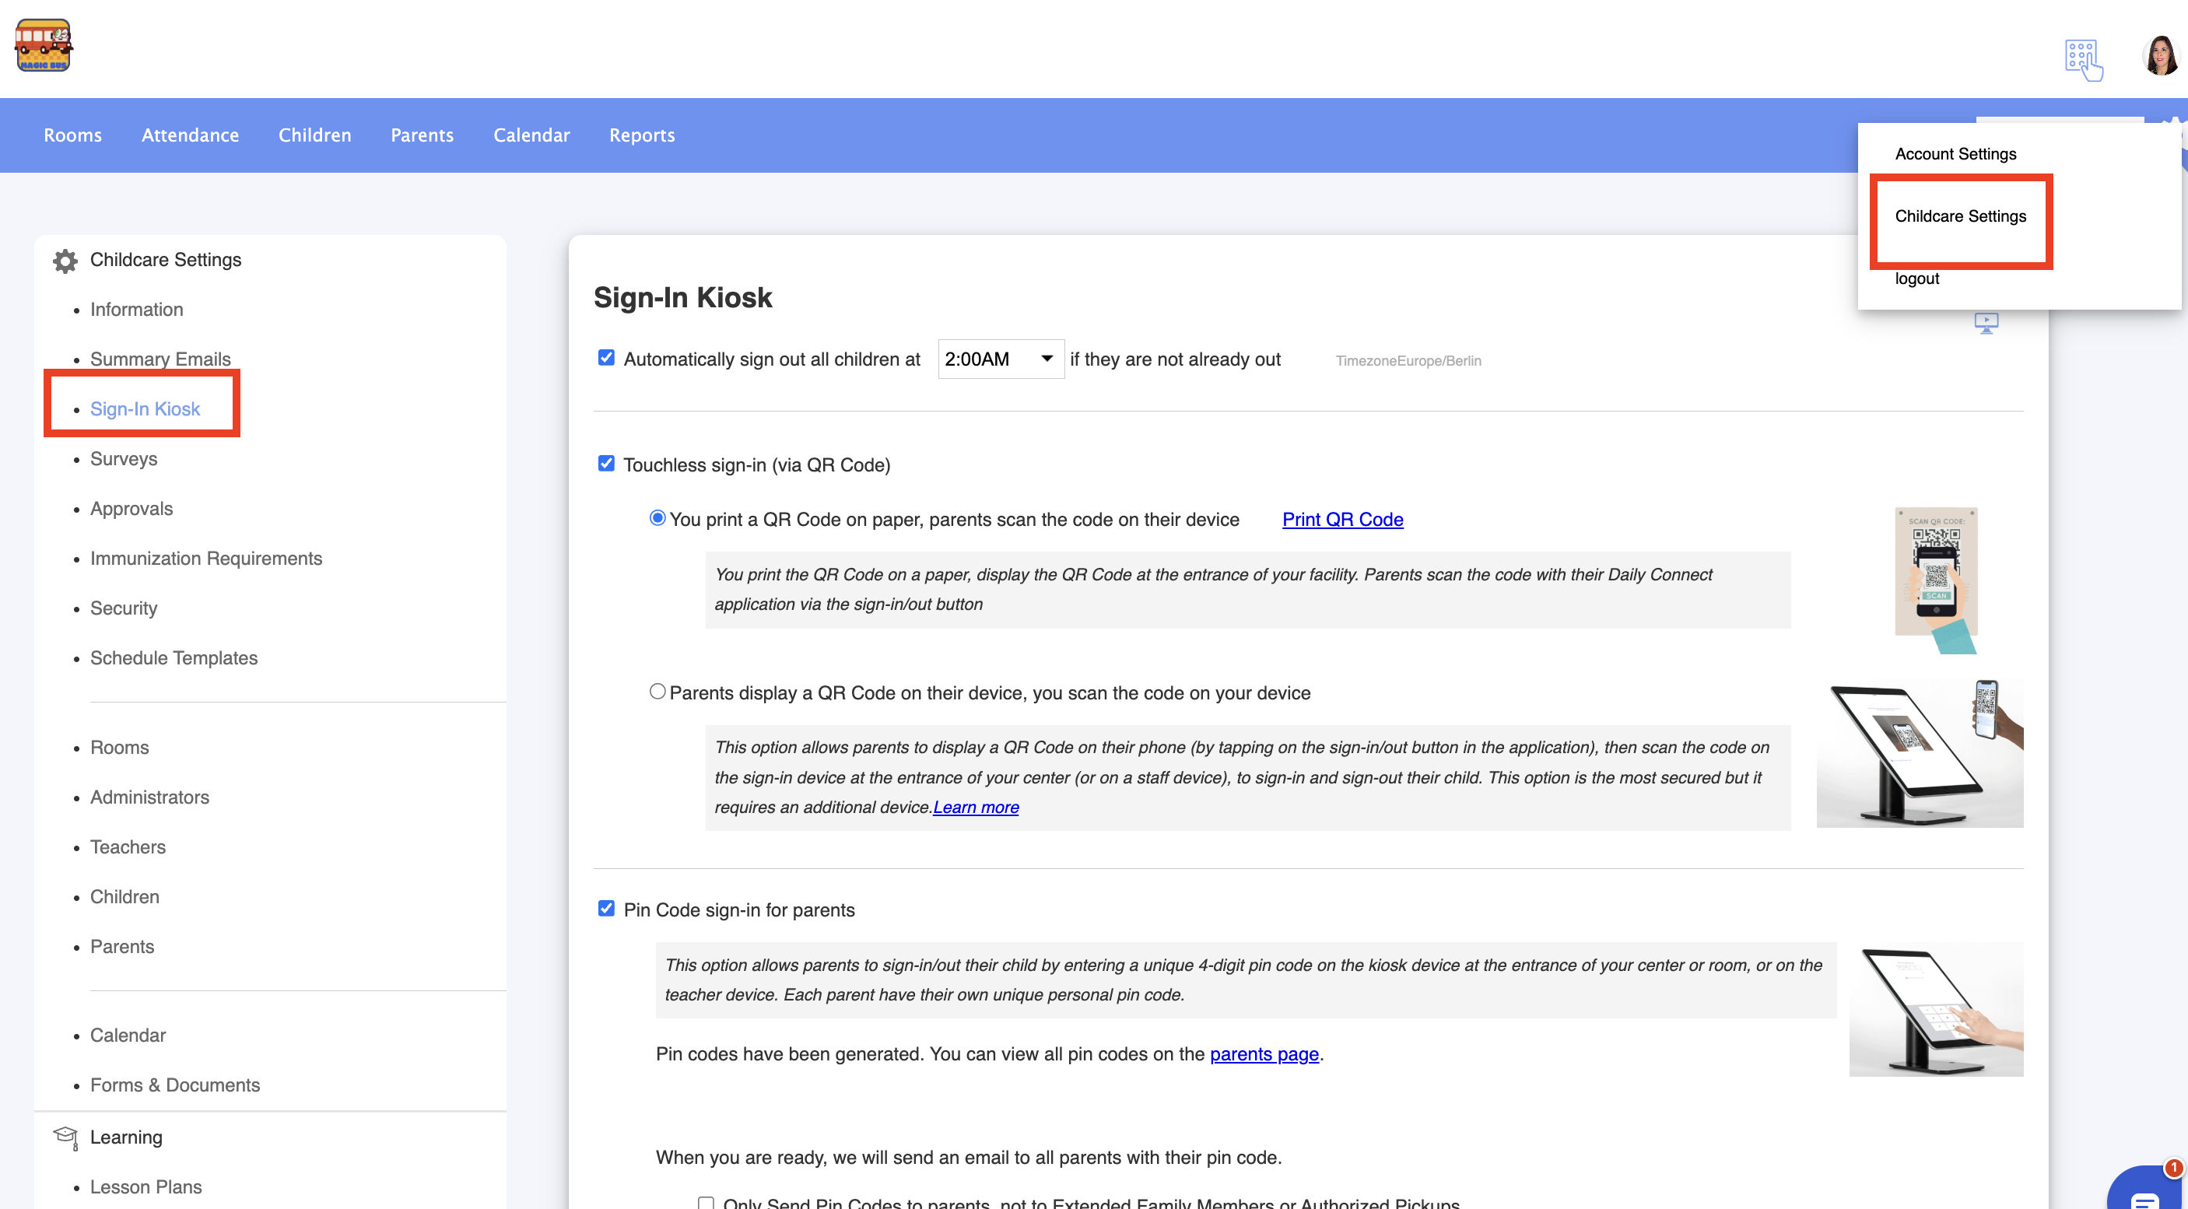2188x1209 pixels.
Task: Open the Attendance tab in navigation
Action: point(191,135)
